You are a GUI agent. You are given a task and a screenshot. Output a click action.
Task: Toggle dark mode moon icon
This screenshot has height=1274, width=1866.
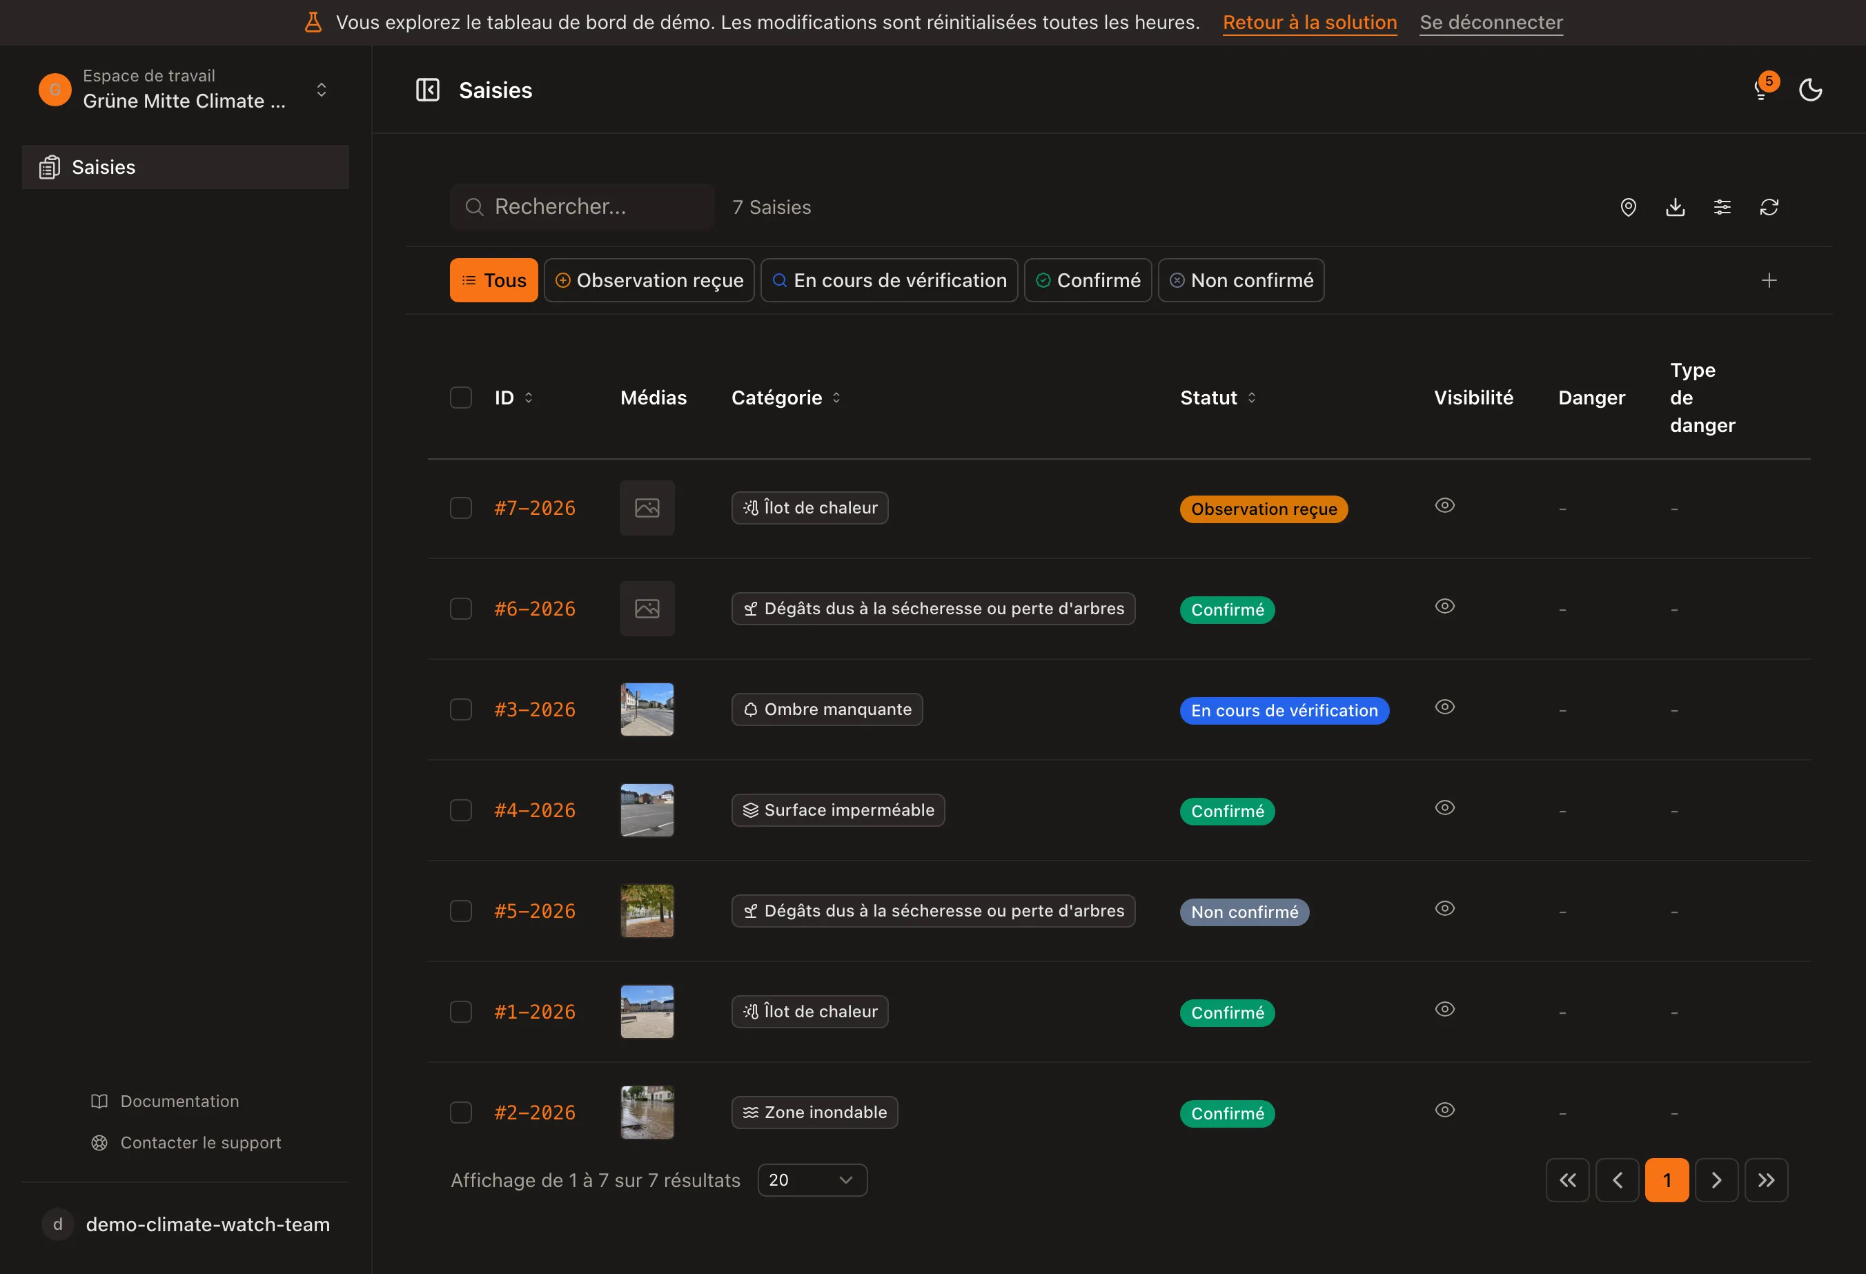point(1810,90)
